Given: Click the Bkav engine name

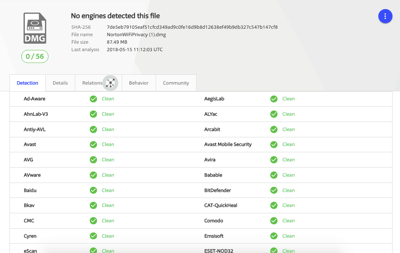Looking at the screenshot, I should click(x=29, y=205).
